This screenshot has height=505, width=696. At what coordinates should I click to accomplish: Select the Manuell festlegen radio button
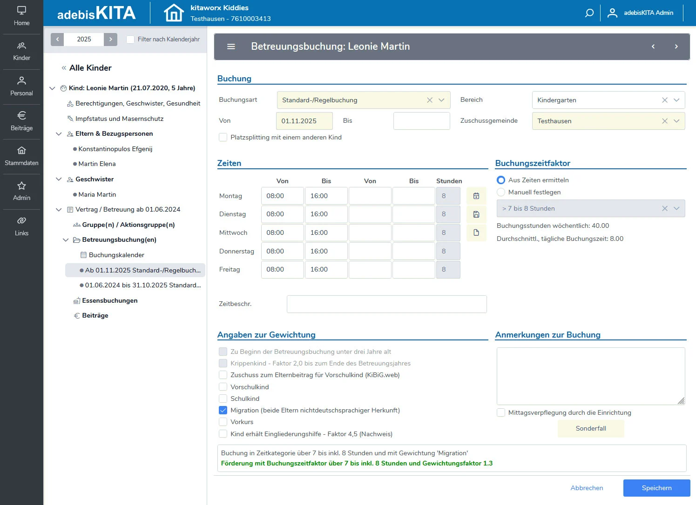(501, 192)
